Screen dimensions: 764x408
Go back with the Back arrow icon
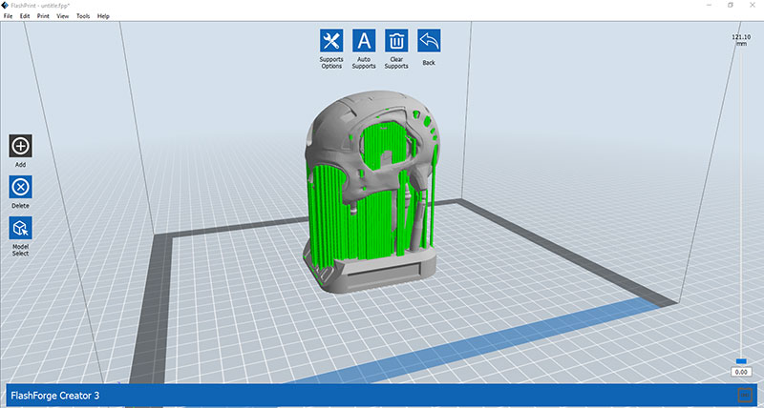pyautogui.click(x=429, y=40)
